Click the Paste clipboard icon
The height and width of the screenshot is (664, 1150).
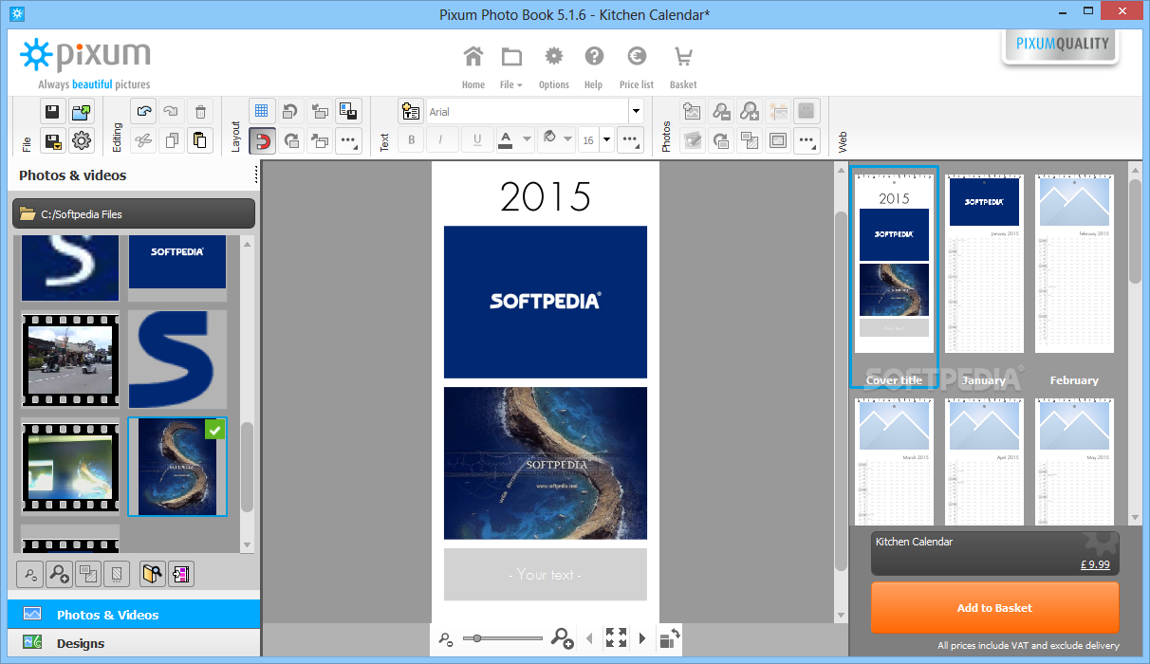point(200,141)
